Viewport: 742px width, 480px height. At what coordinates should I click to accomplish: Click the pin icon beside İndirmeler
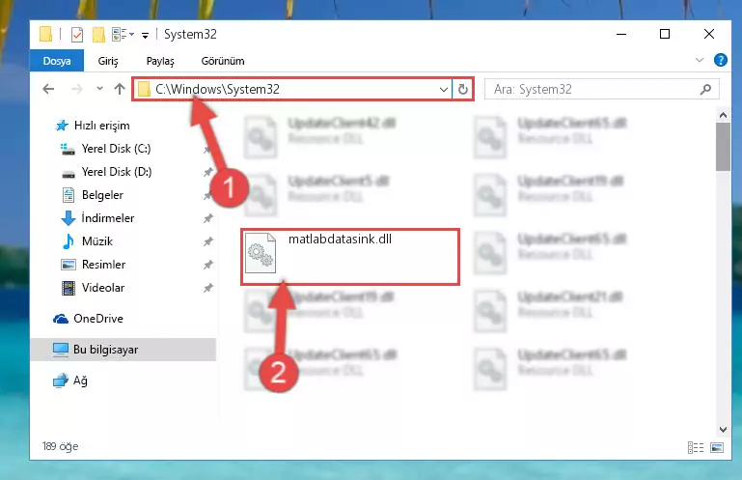click(207, 218)
